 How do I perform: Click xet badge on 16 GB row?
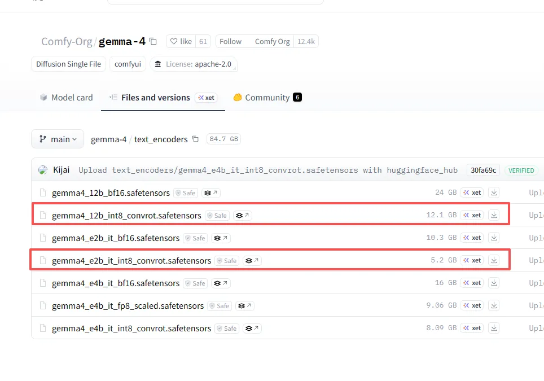(x=472, y=283)
